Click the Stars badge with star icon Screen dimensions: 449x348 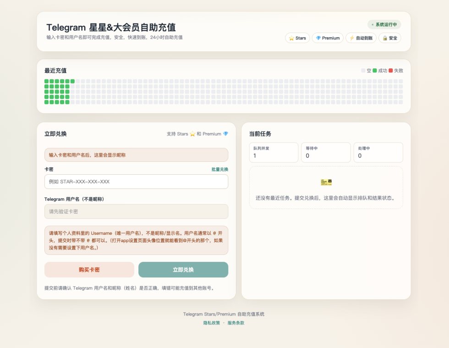pos(297,38)
